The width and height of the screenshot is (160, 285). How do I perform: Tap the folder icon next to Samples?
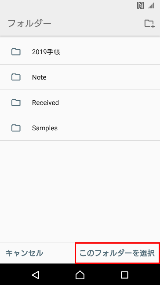pyautogui.click(x=16, y=128)
